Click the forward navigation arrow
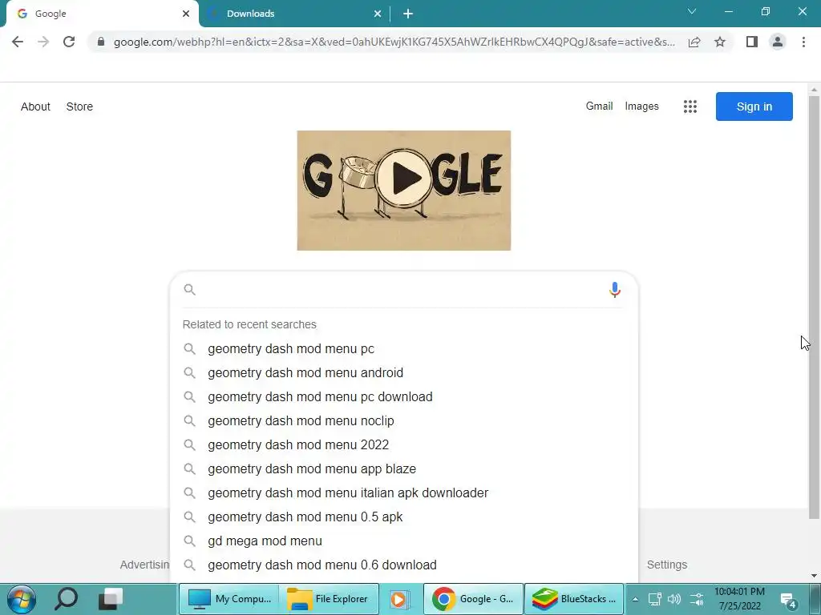This screenshot has height=615, width=821. tap(43, 42)
